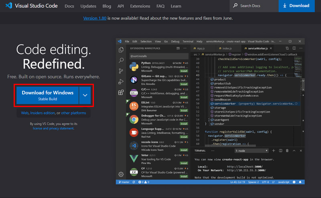321x198 pixels.
Task: Click the Search icon in the activity bar
Action: coord(121,61)
